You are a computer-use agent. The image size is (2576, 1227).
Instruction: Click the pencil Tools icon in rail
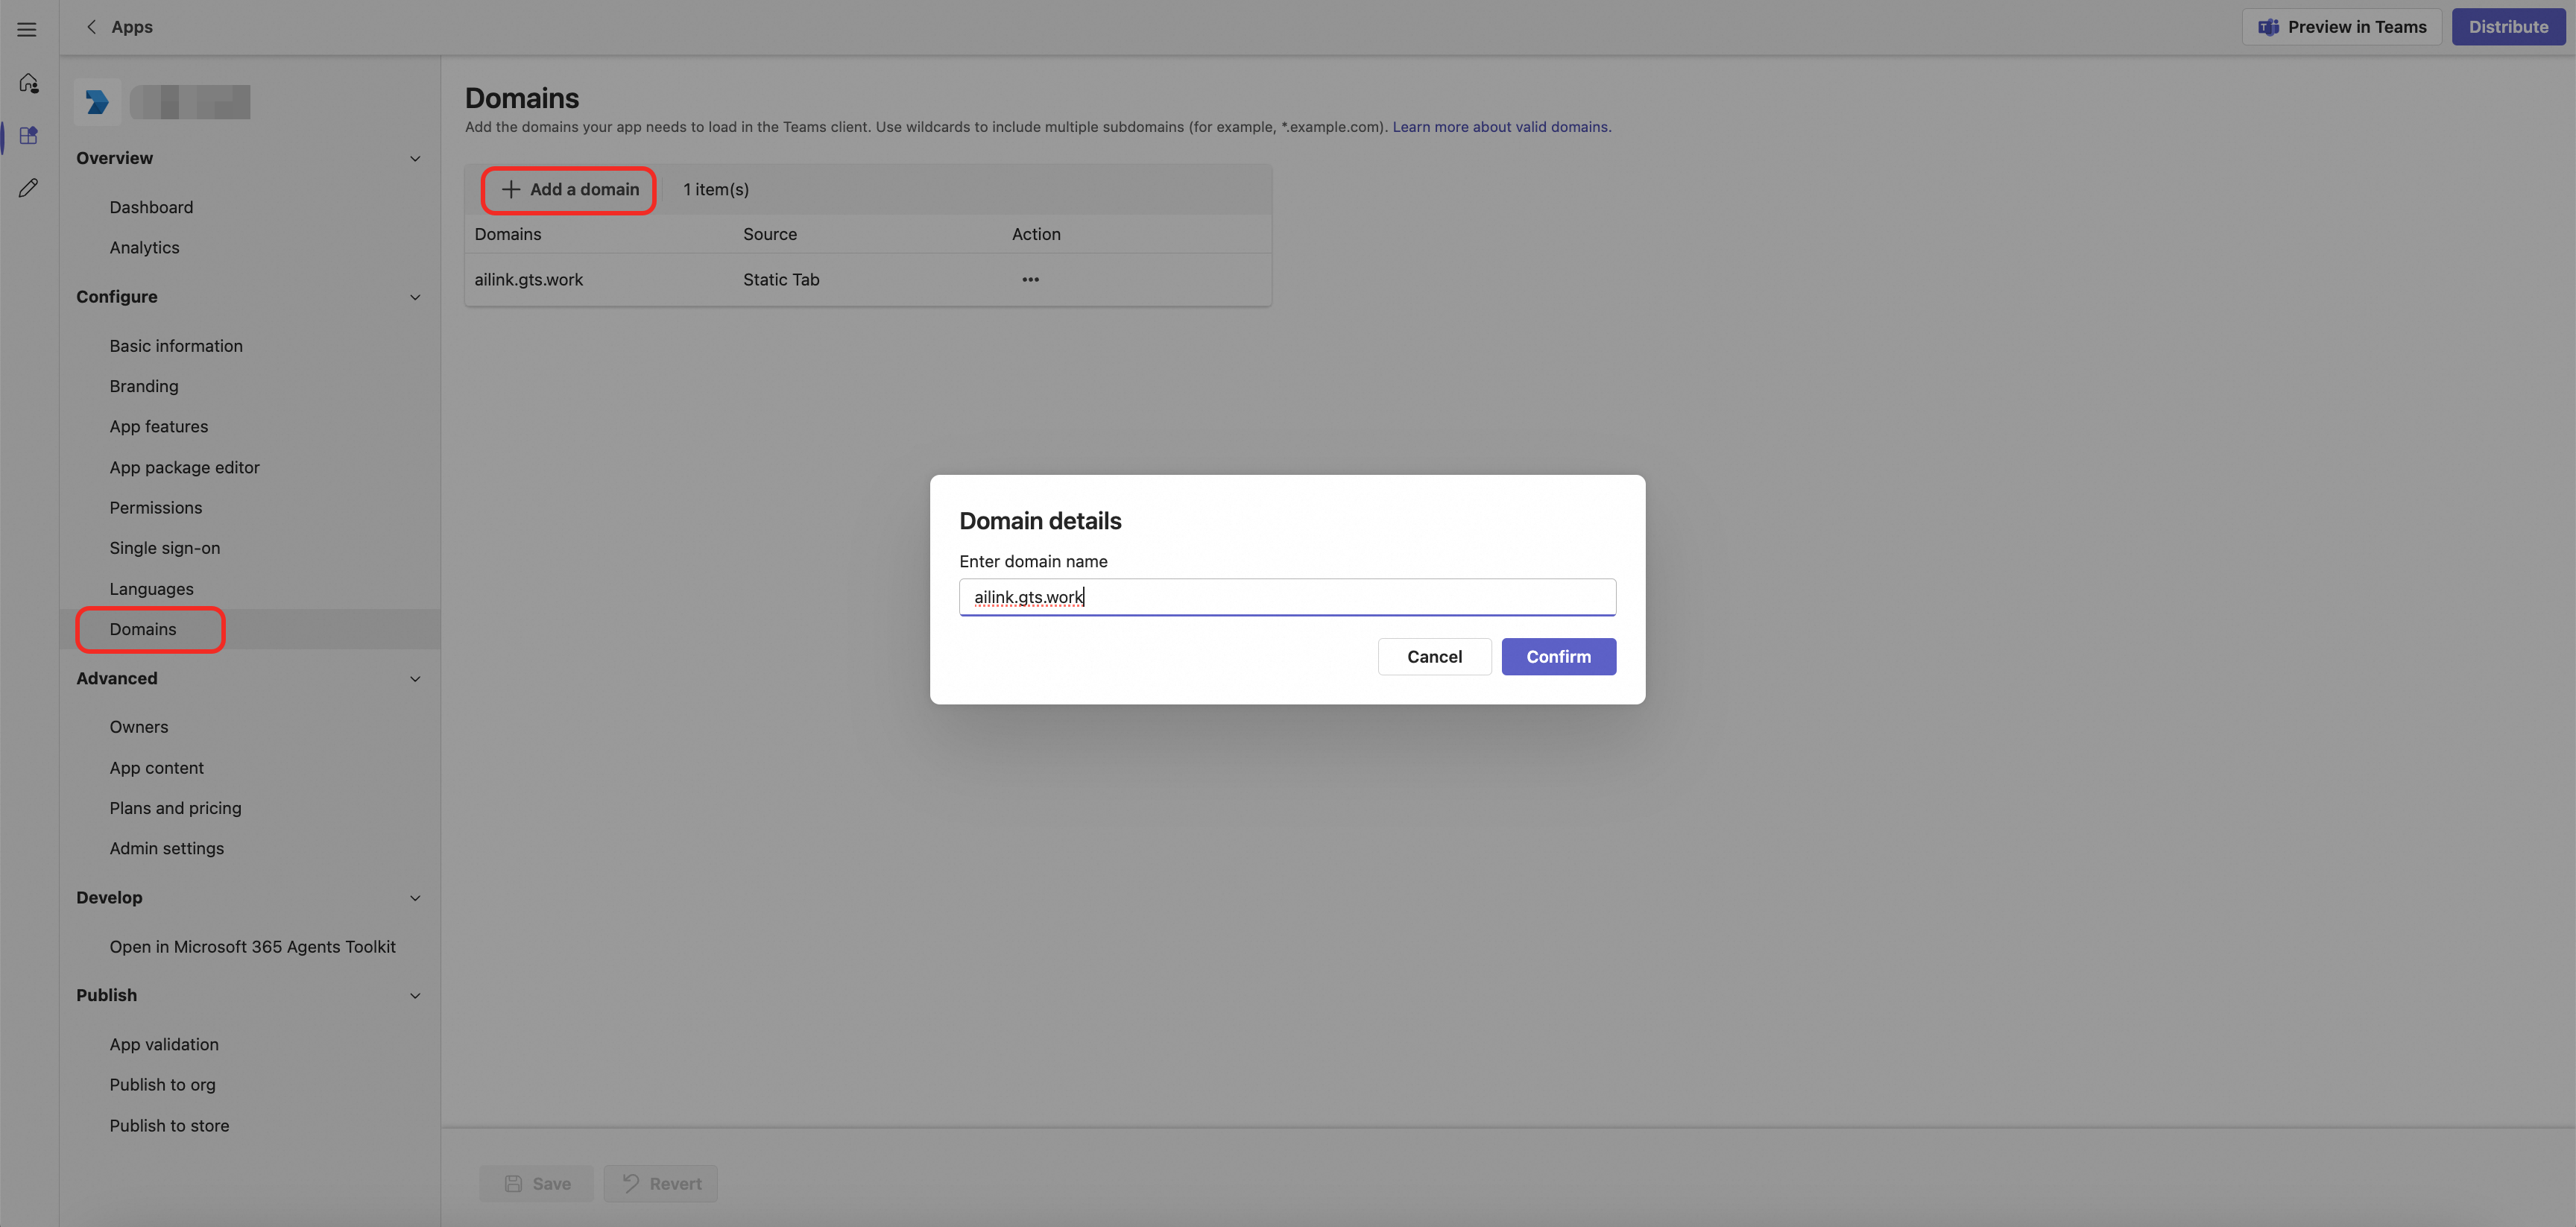(x=28, y=188)
